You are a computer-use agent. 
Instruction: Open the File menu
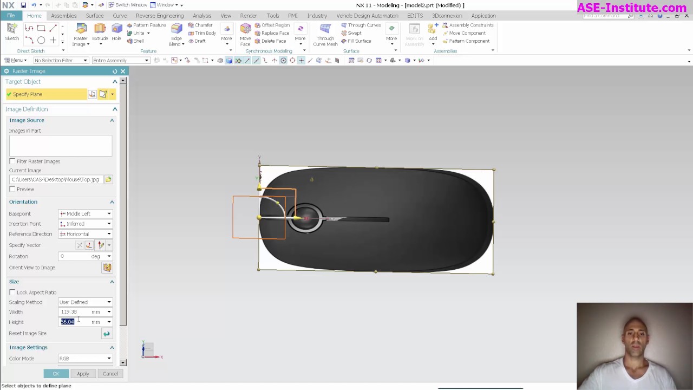(11, 16)
